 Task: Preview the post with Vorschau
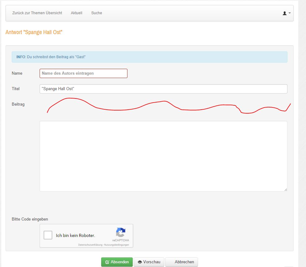pyautogui.click(x=149, y=262)
